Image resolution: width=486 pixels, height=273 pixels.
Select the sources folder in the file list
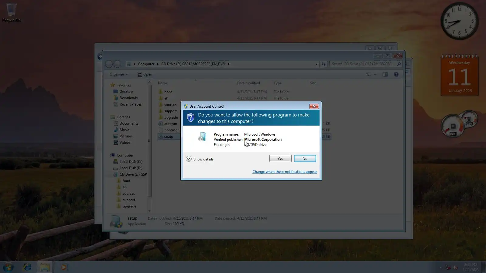pyautogui.click(x=167, y=105)
